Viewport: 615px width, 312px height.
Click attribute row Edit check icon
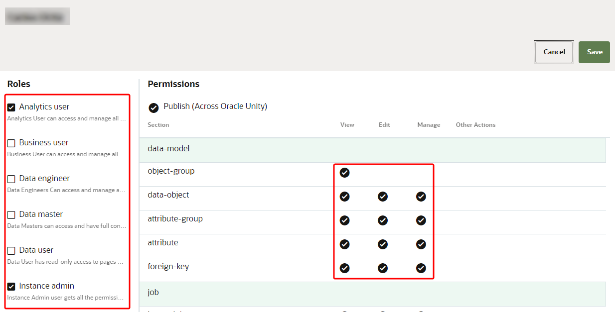(383, 244)
